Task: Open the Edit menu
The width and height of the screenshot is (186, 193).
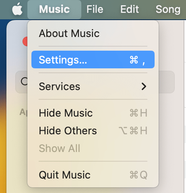Action: [x=130, y=9]
